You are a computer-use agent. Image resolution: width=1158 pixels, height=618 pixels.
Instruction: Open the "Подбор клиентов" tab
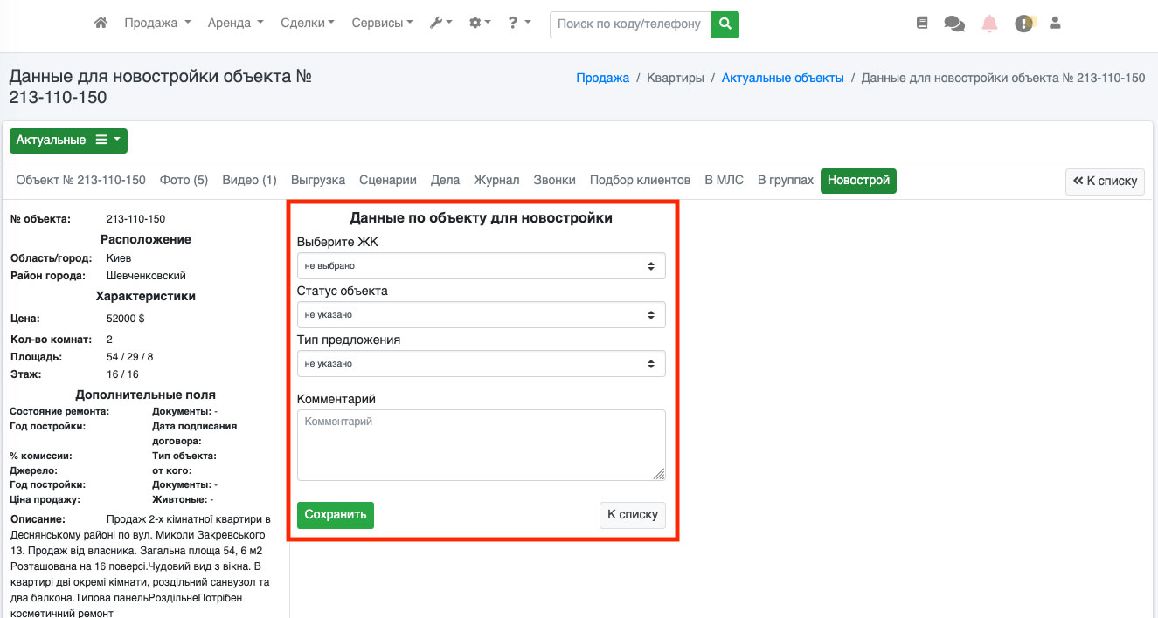click(x=640, y=181)
